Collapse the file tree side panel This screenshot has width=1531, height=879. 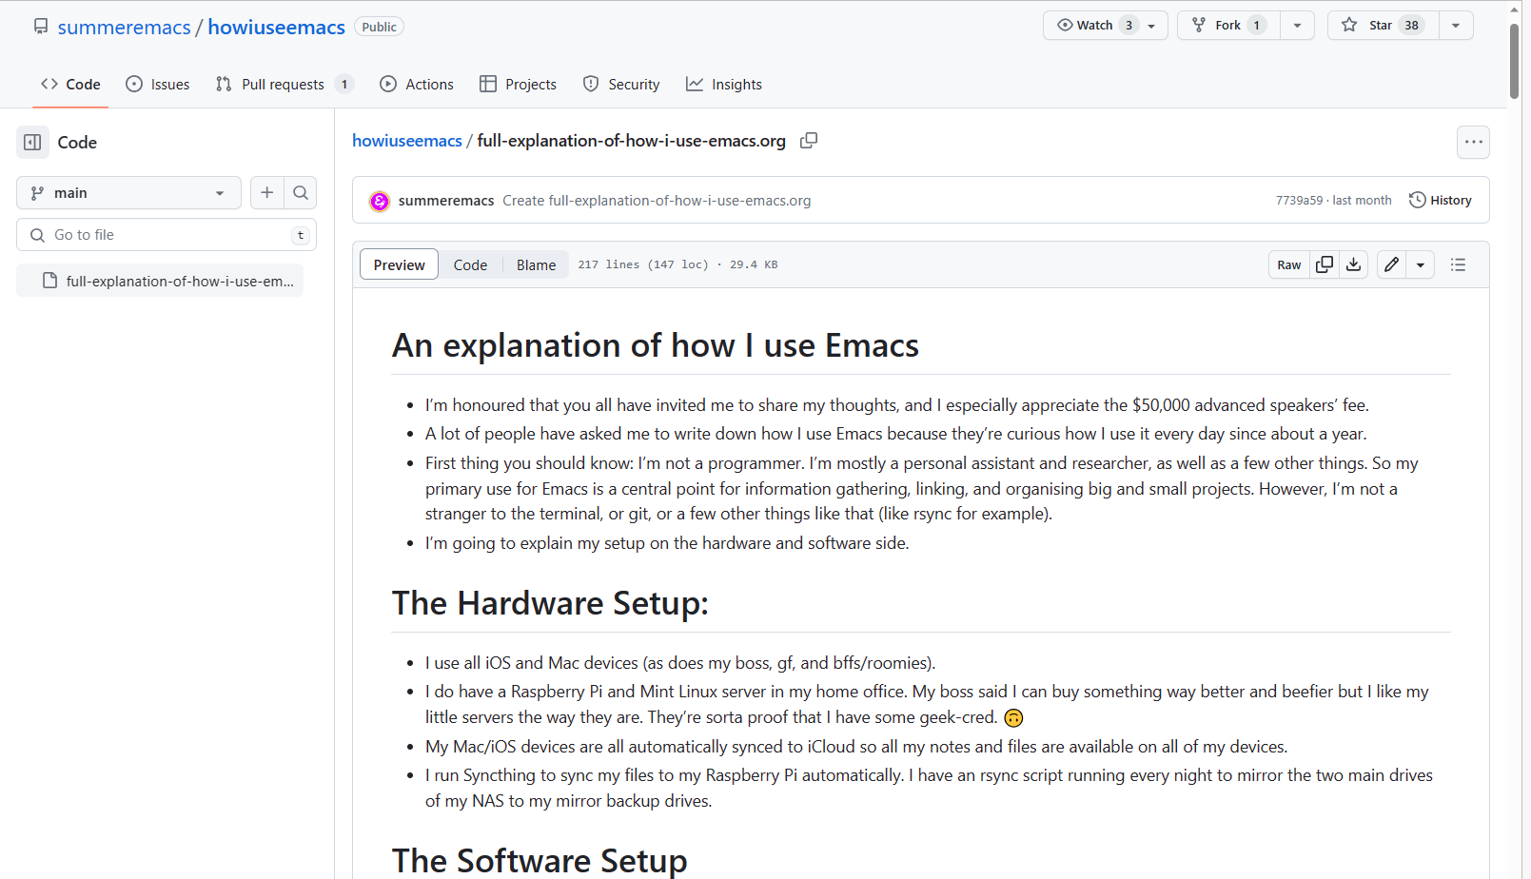click(32, 143)
